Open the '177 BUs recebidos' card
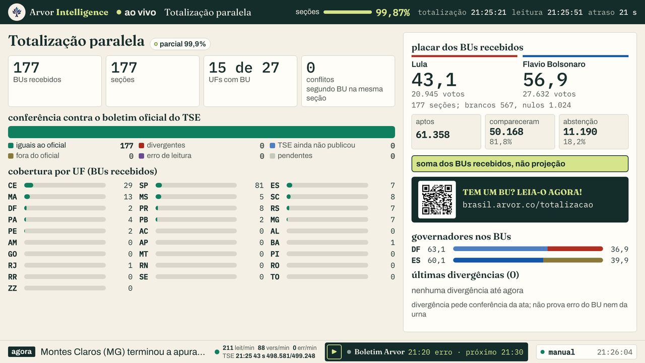Screen dimensions: 645x363 click(55, 81)
